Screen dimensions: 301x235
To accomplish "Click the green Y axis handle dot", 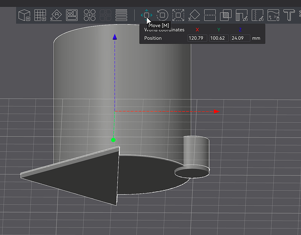I will 113,140.
